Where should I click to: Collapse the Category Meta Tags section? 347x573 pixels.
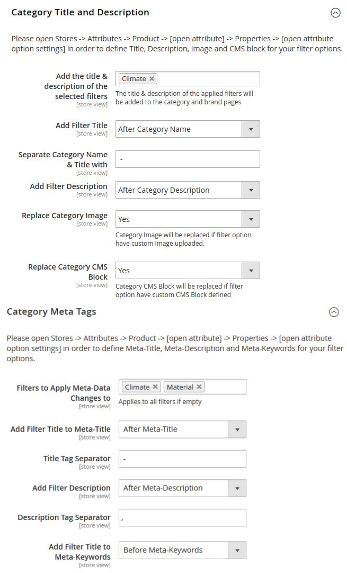334,312
